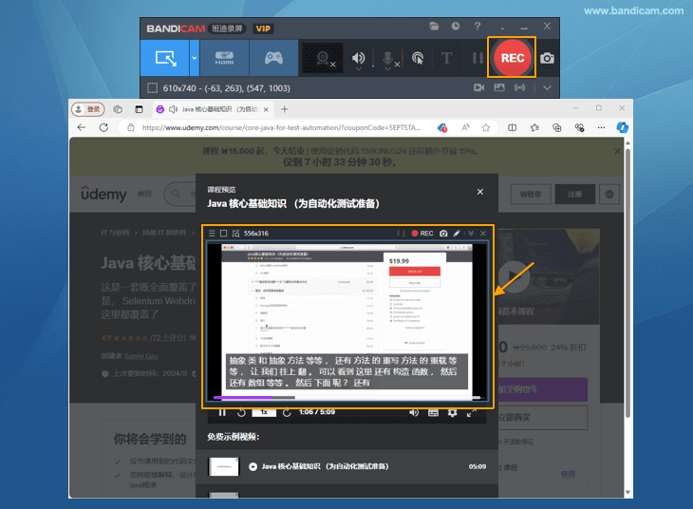Take a screenshot with Bandicam camera icon
Screen dimensions: 693x509
pyautogui.click(x=547, y=58)
